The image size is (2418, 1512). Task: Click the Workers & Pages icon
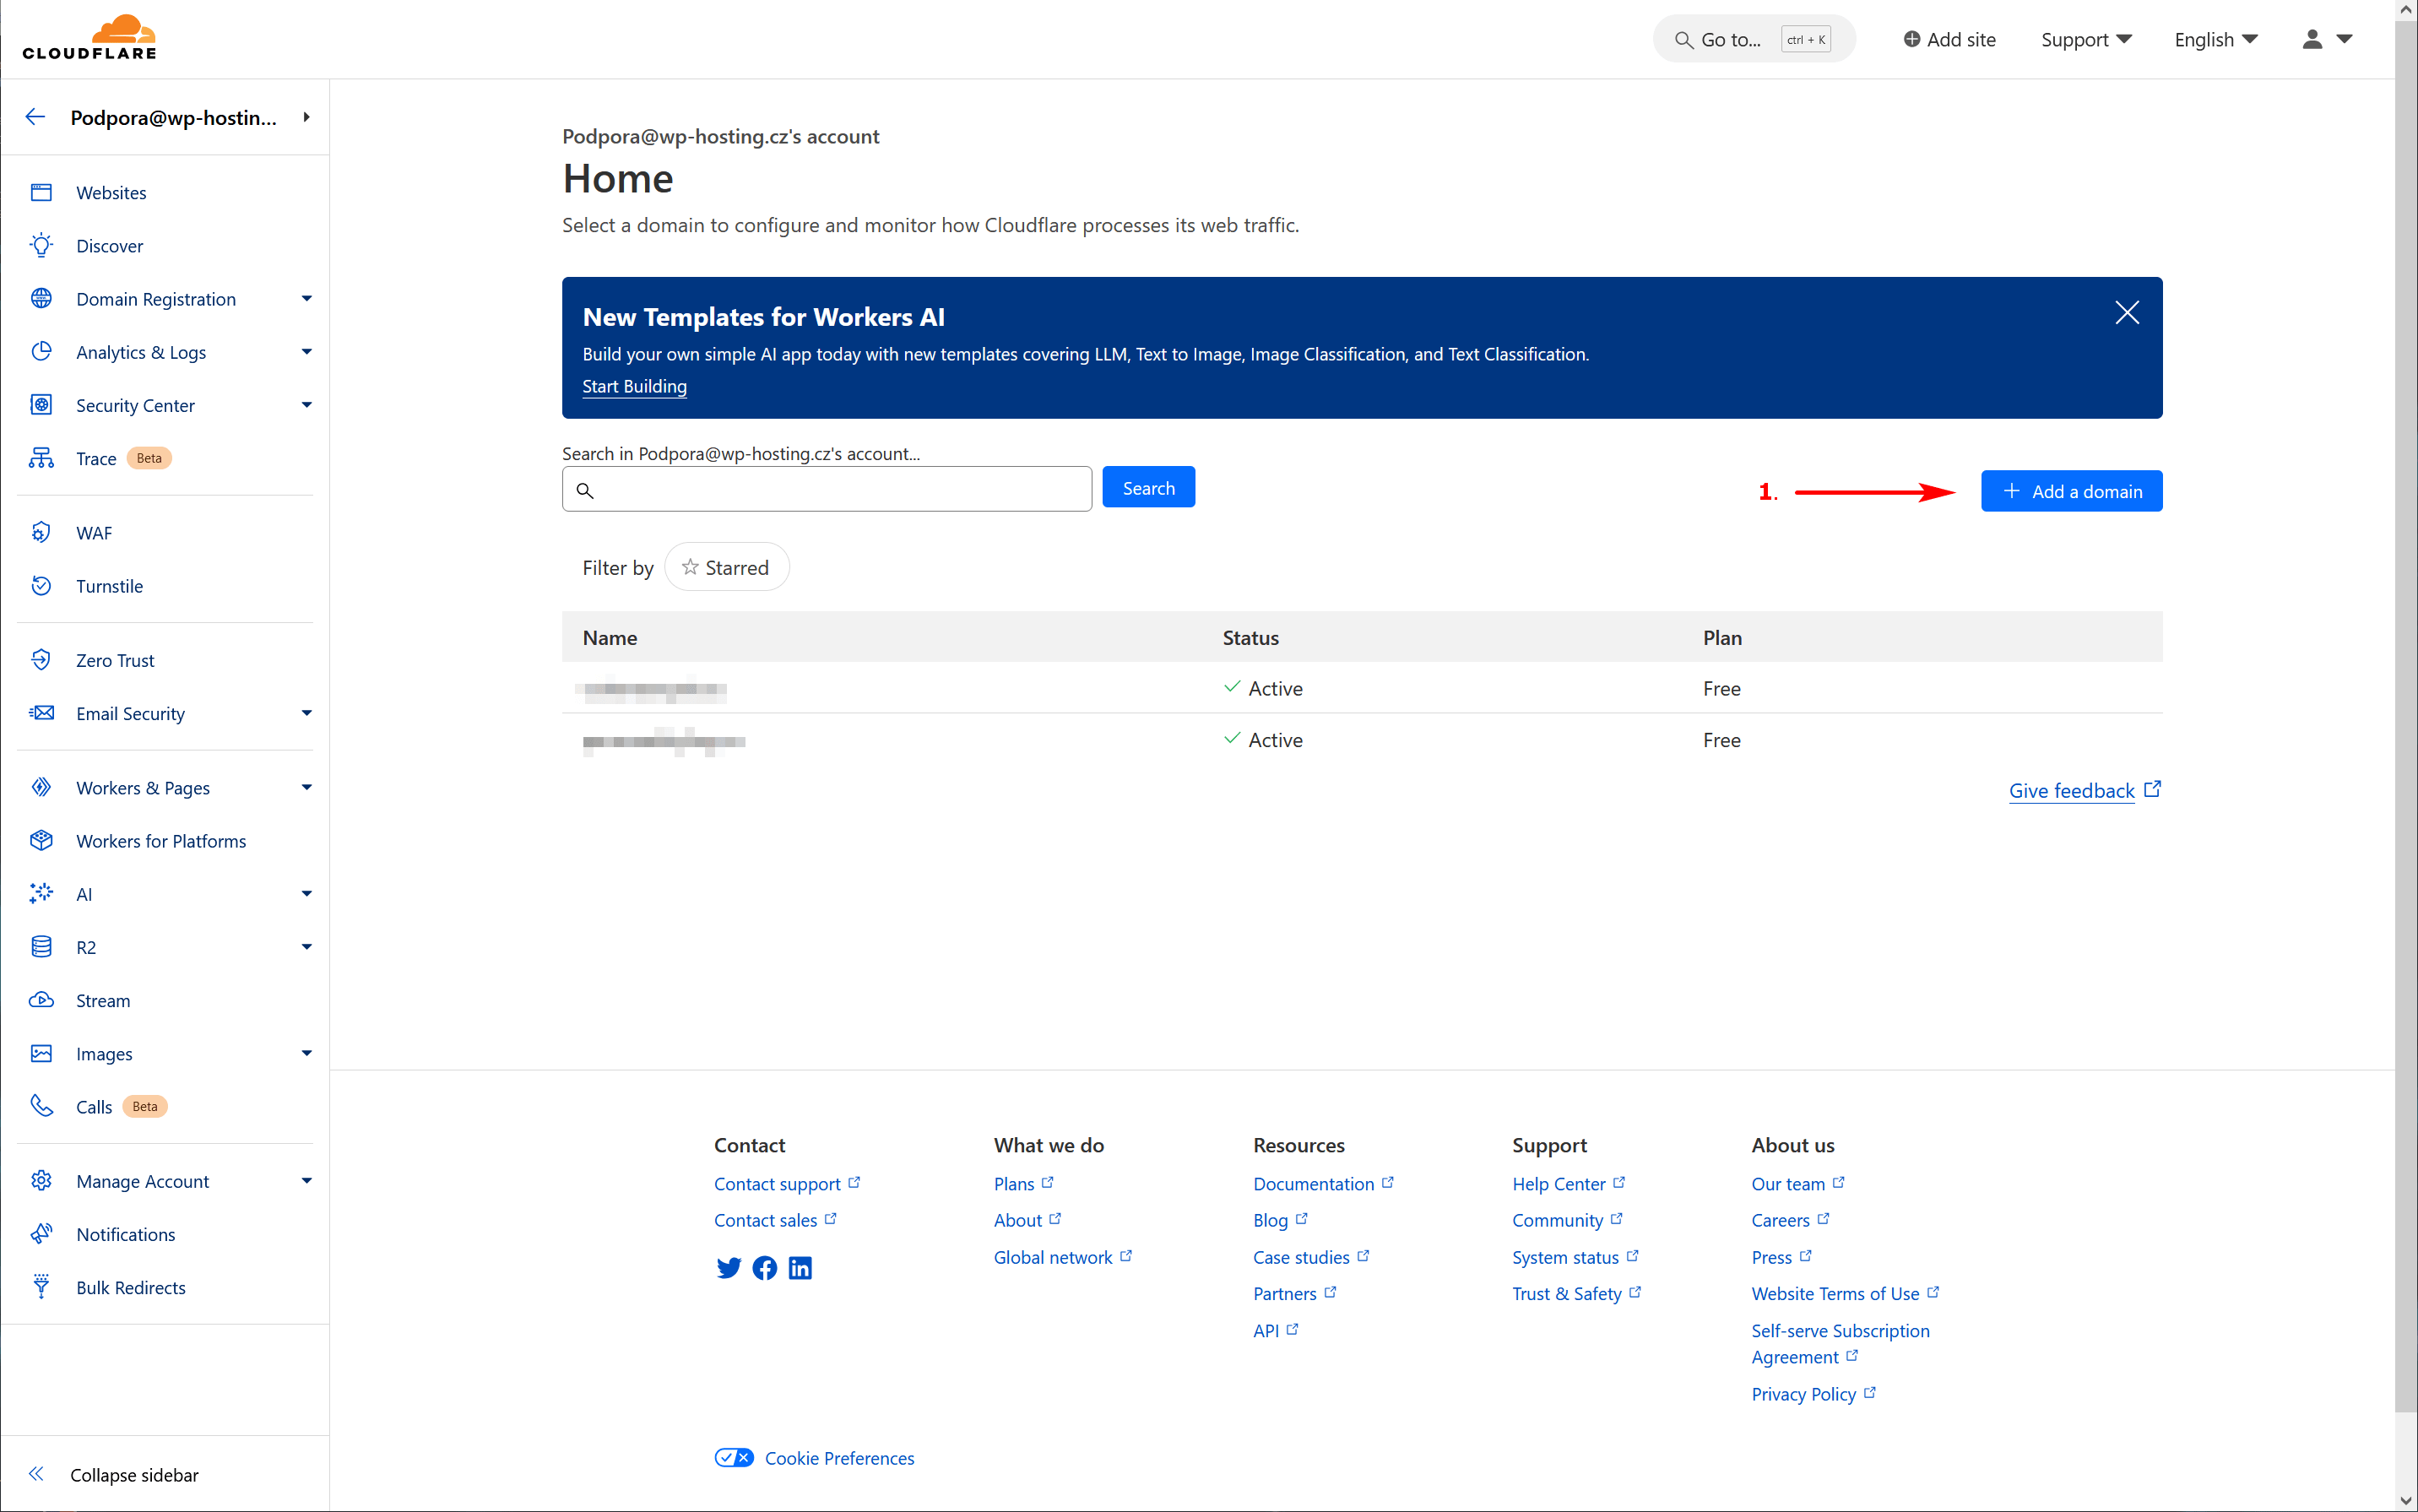[x=41, y=787]
